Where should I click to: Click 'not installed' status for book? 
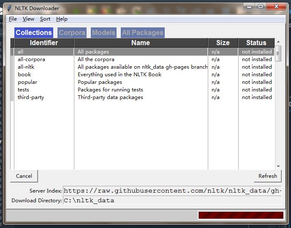tap(257, 75)
